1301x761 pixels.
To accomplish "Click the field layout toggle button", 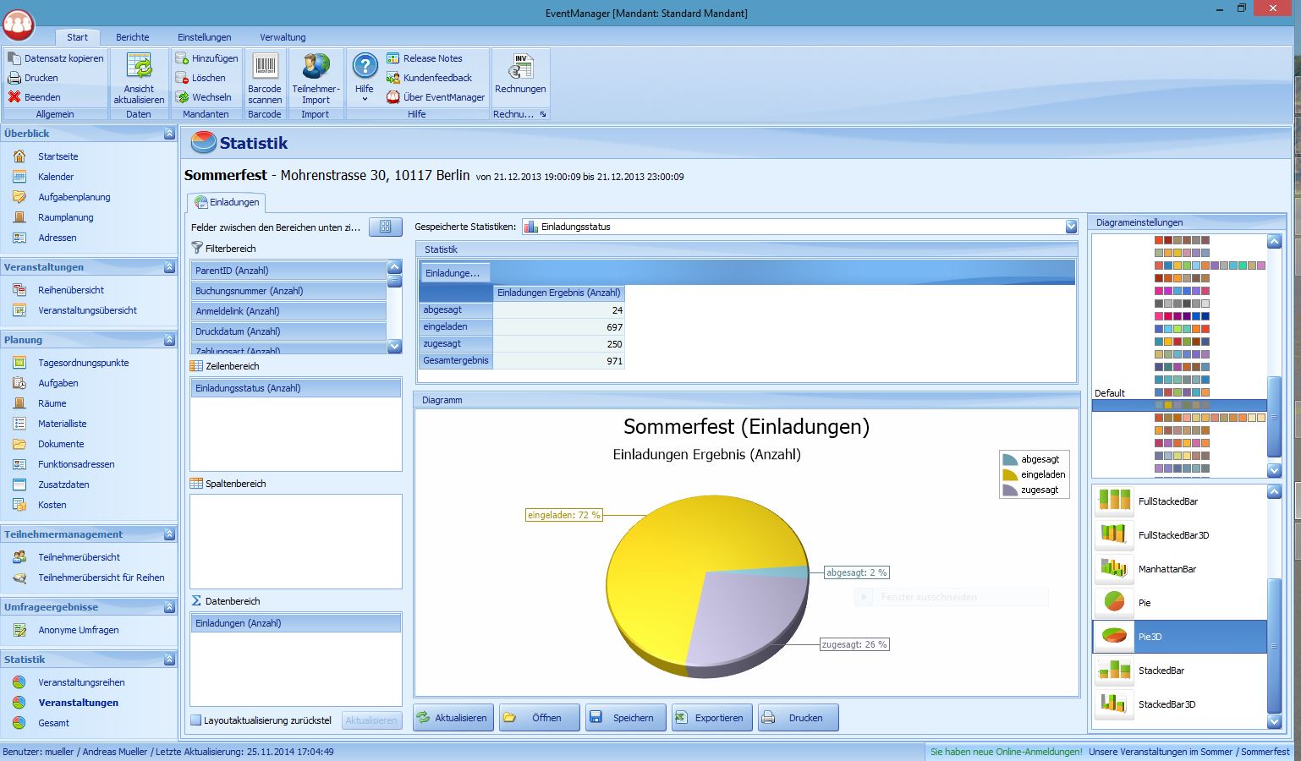I will point(386,227).
